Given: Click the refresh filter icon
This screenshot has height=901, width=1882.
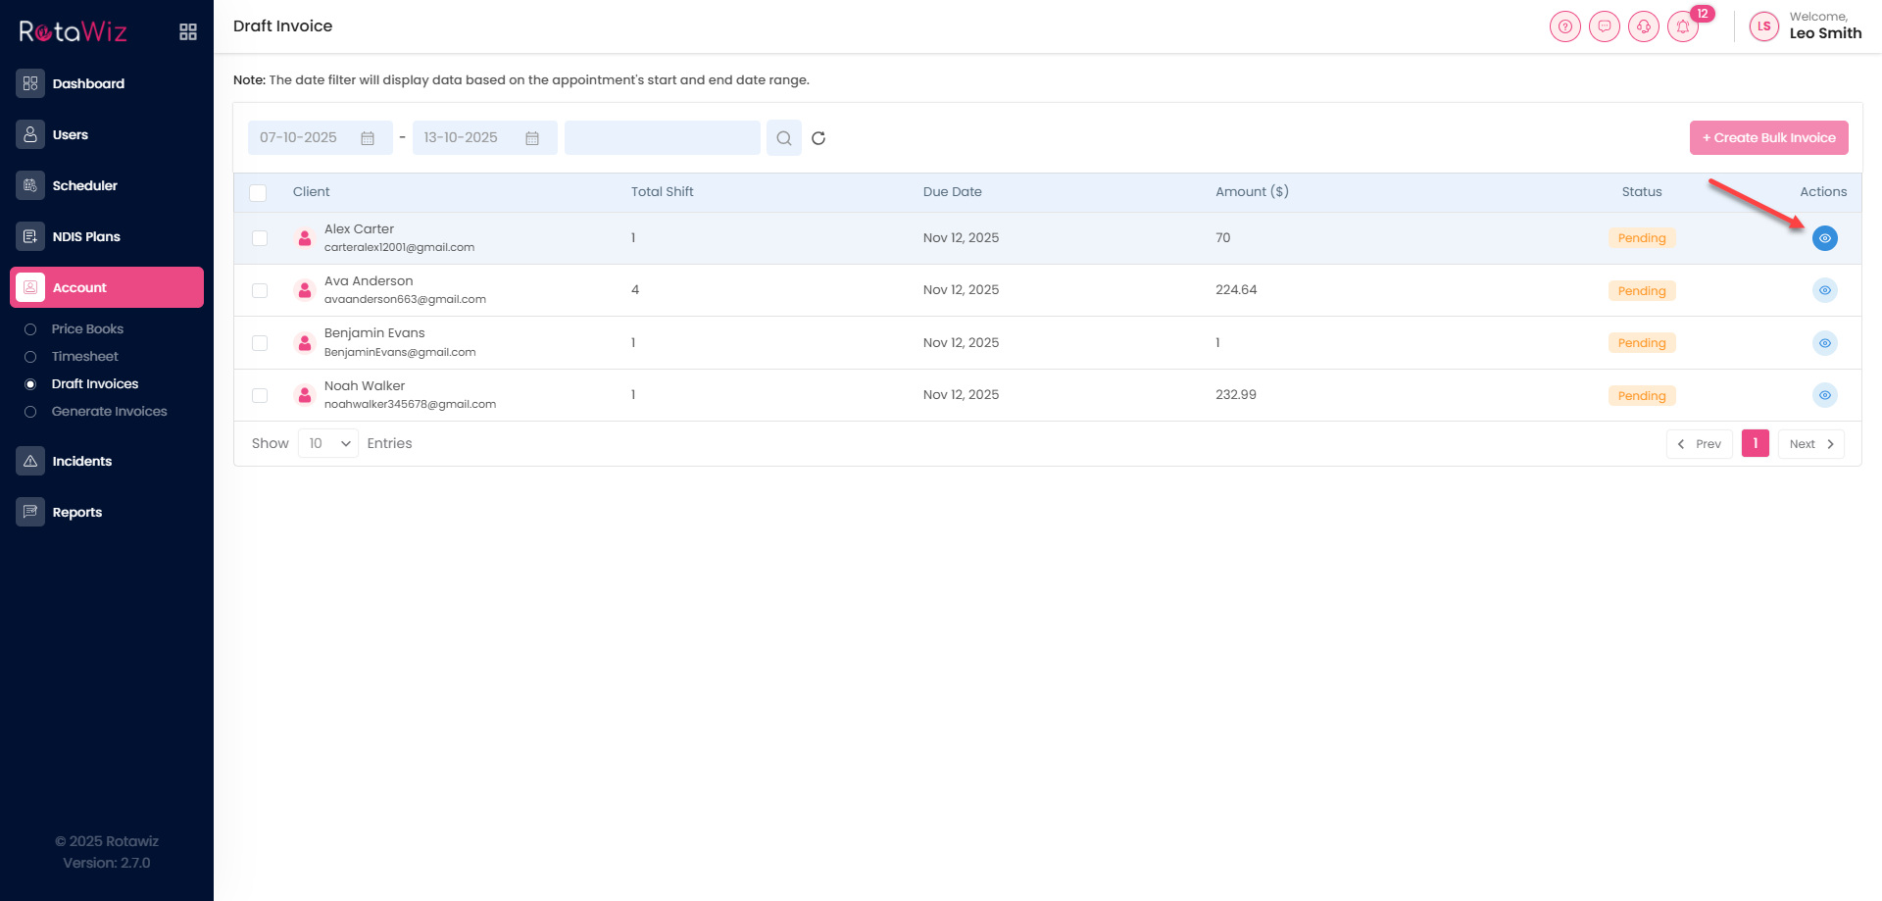Looking at the screenshot, I should [x=818, y=138].
